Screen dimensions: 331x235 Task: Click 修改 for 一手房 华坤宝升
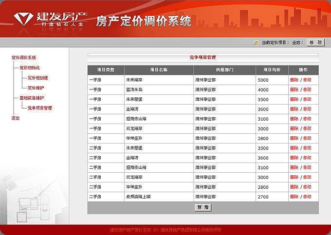click(307, 138)
